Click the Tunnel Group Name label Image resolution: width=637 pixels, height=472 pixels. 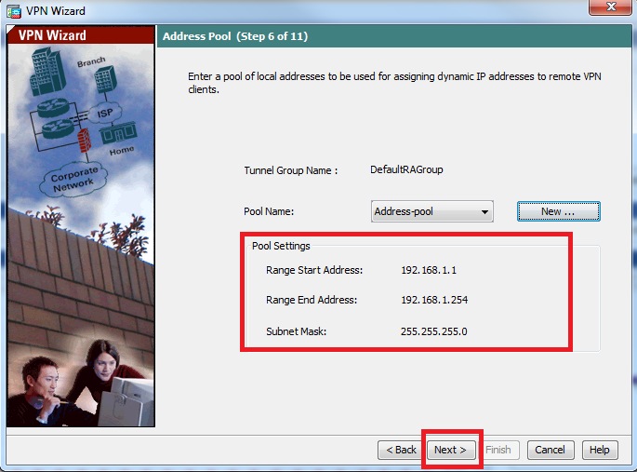click(290, 170)
